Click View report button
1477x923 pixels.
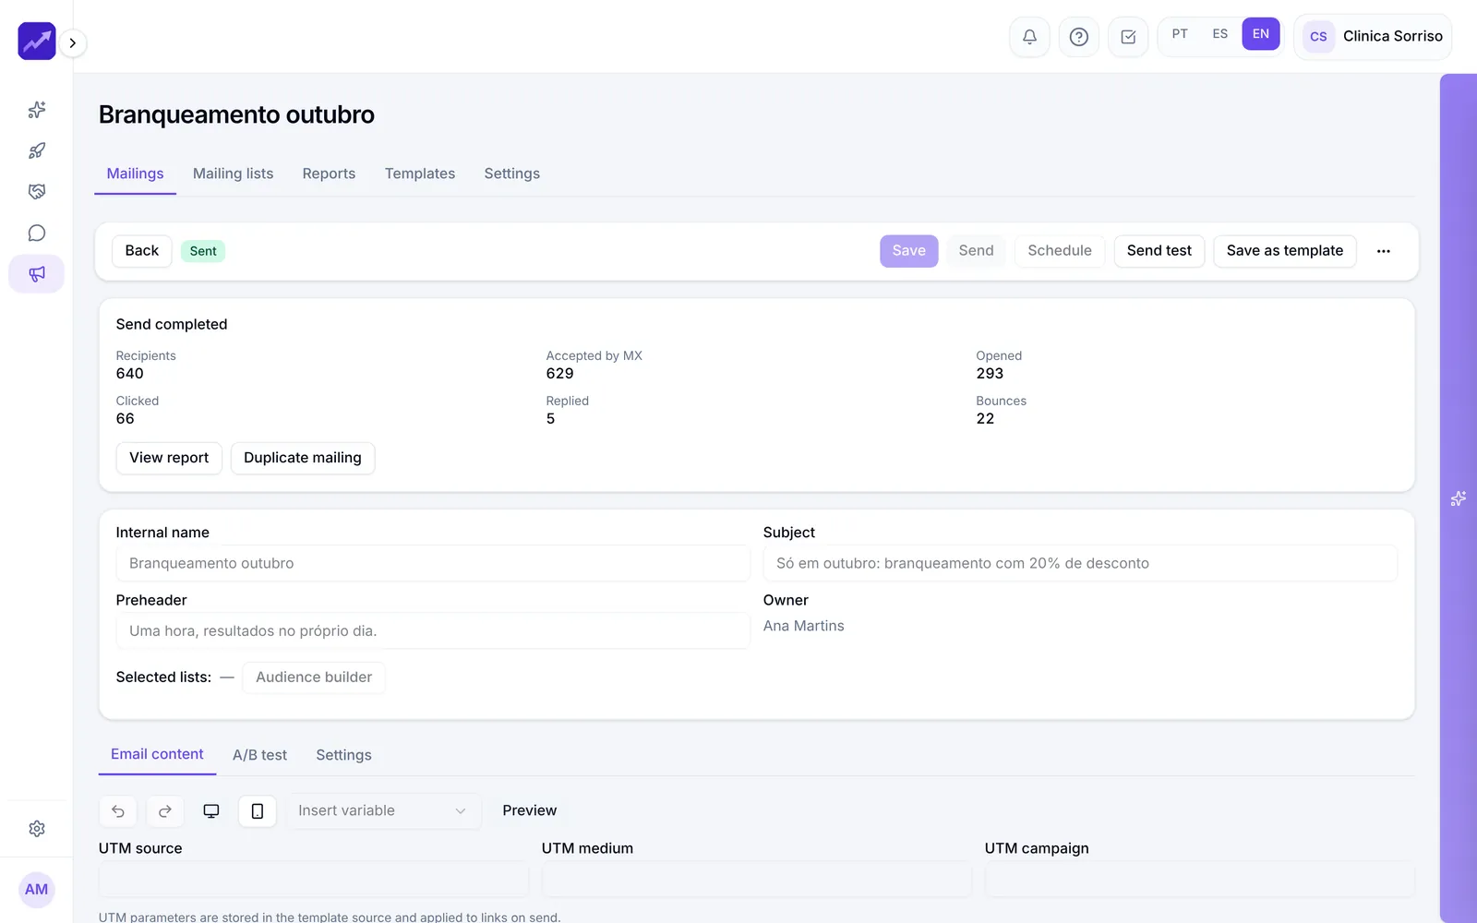click(x=169, y=458)
